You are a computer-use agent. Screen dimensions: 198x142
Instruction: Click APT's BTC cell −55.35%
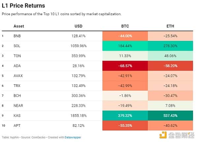pyautogui.click(x=125, y=126)
